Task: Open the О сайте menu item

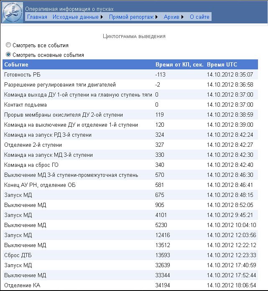Action: 199,17
